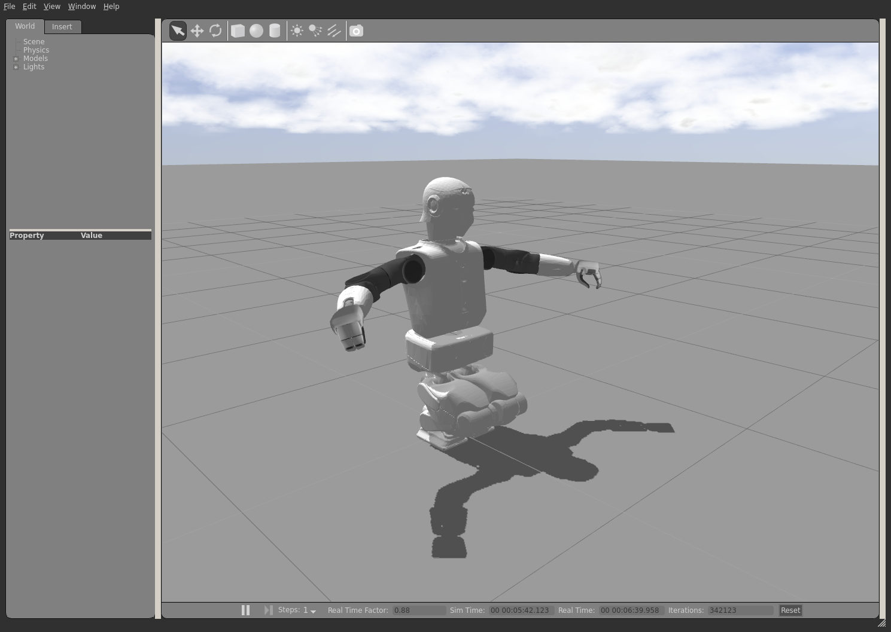Expand the Lights tree node
This screenshot has width=891, height=632.
pyautogui.click(x=16, y=67)
